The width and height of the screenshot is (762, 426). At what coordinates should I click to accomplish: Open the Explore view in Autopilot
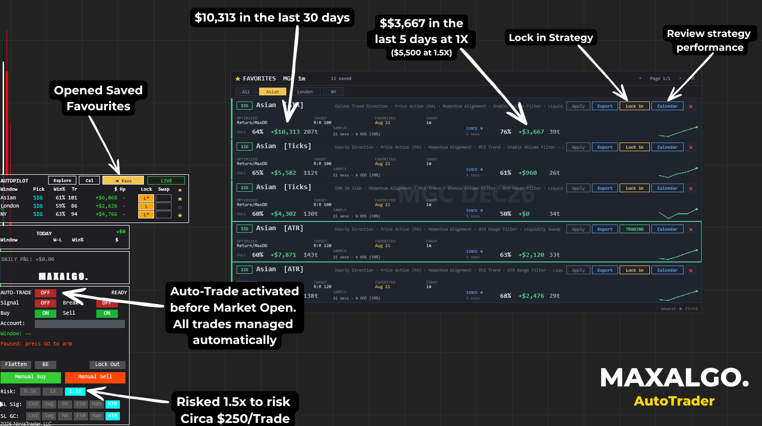[62, 180]
